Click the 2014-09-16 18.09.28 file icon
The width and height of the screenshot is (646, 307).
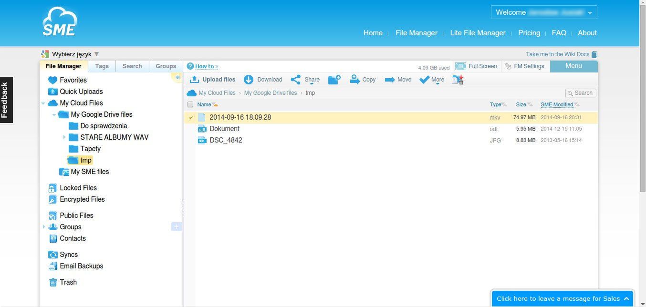pos(201,117)
